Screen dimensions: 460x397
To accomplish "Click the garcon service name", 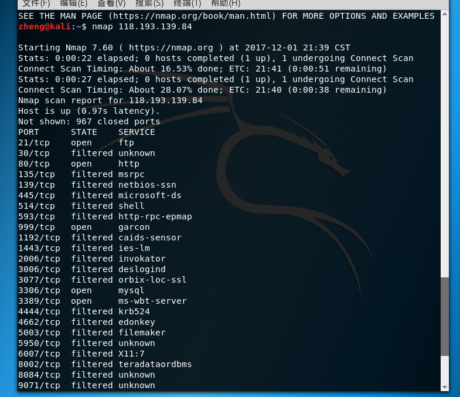I will (134, 228).
